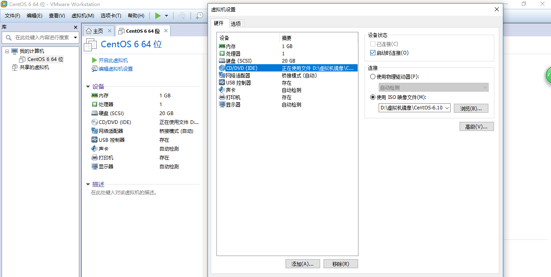Toggle the 启动时连接(O) checkbox
Screen dimensions: 551x277
pos(373,53)
